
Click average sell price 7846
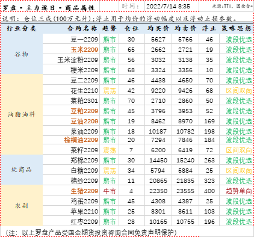coord(185,140)
